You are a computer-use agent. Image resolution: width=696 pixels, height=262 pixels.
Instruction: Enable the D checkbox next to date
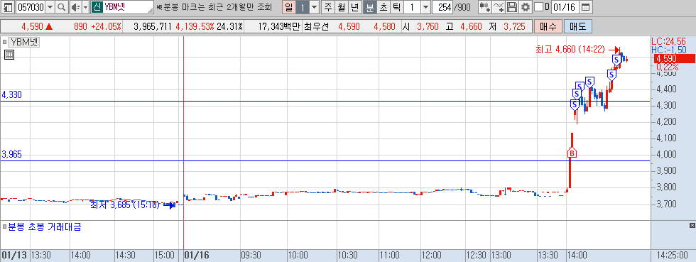pyautogui.click(x=538, y=7)
